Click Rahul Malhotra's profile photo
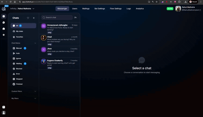The width and height of the screenshot is (203, 117). tap(178, 9)
